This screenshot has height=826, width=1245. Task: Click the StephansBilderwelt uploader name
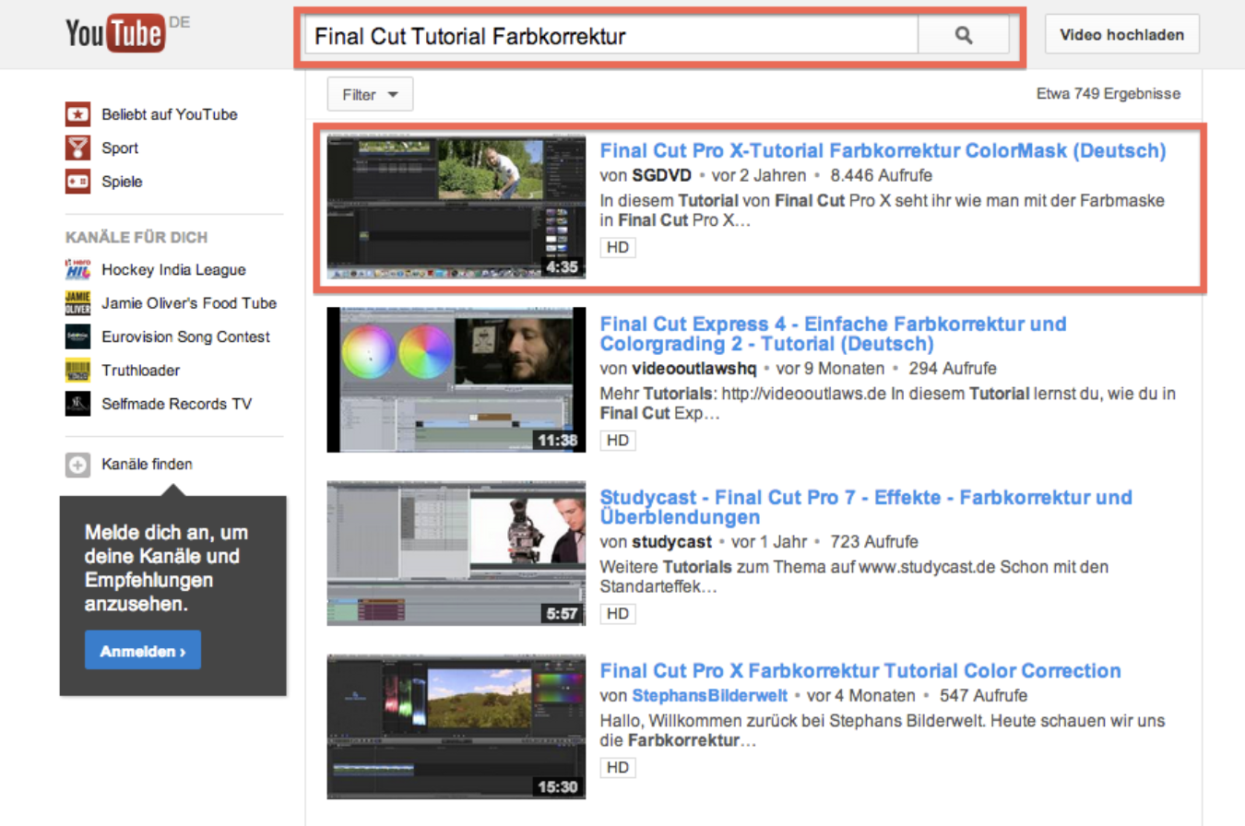click(x=710, y=696)
